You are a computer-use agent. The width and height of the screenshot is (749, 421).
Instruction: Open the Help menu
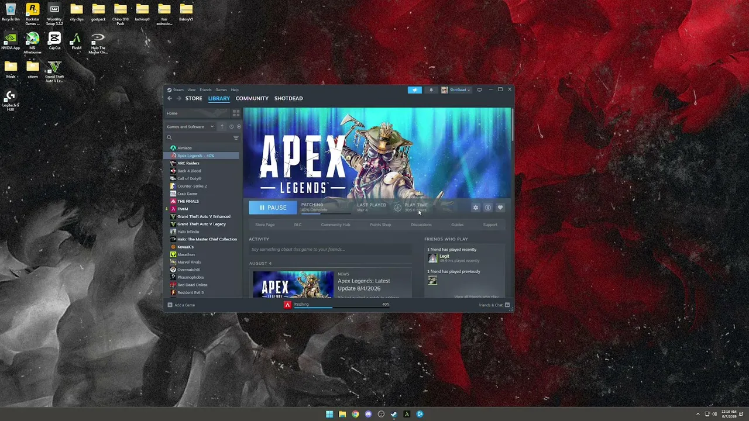(235, 90)
